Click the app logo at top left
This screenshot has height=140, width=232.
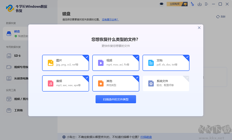click(10, 8)
